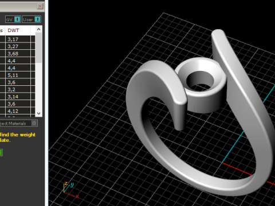Sort by the DWT column header

[x=18, y=30]
